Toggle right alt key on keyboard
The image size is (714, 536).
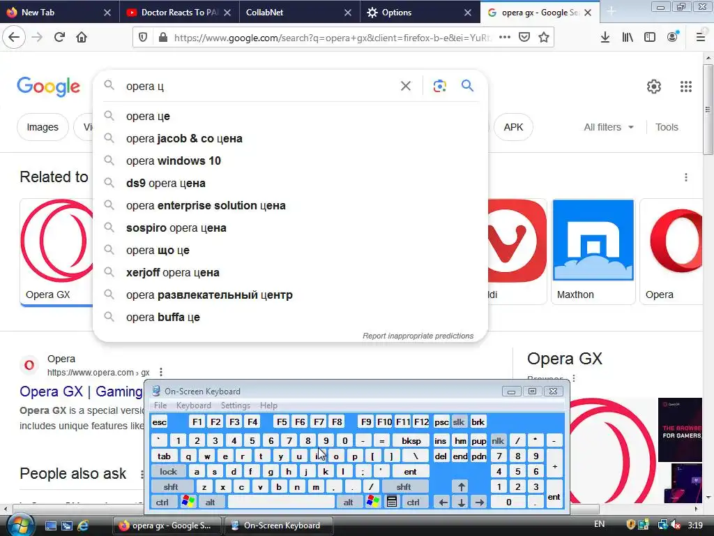349,502
